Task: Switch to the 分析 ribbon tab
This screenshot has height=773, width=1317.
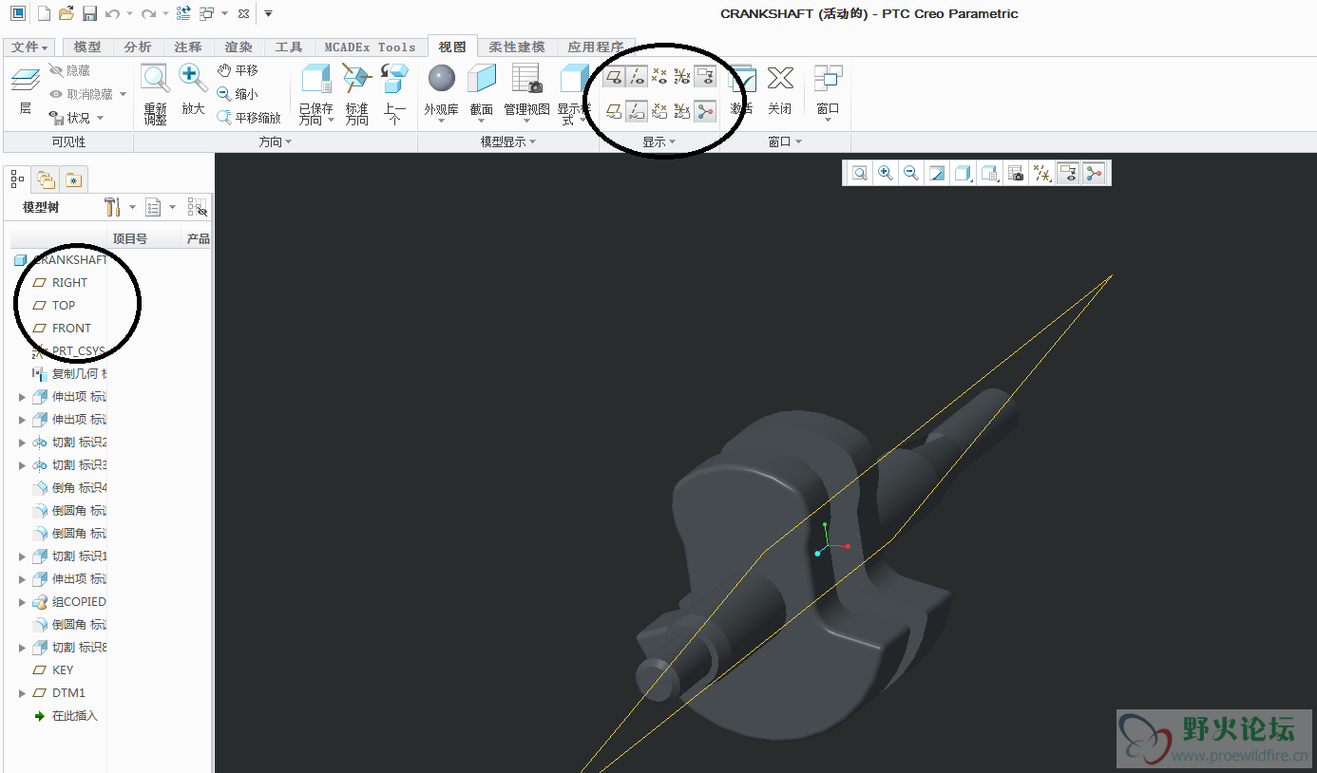Action: (x=138, y=47)
